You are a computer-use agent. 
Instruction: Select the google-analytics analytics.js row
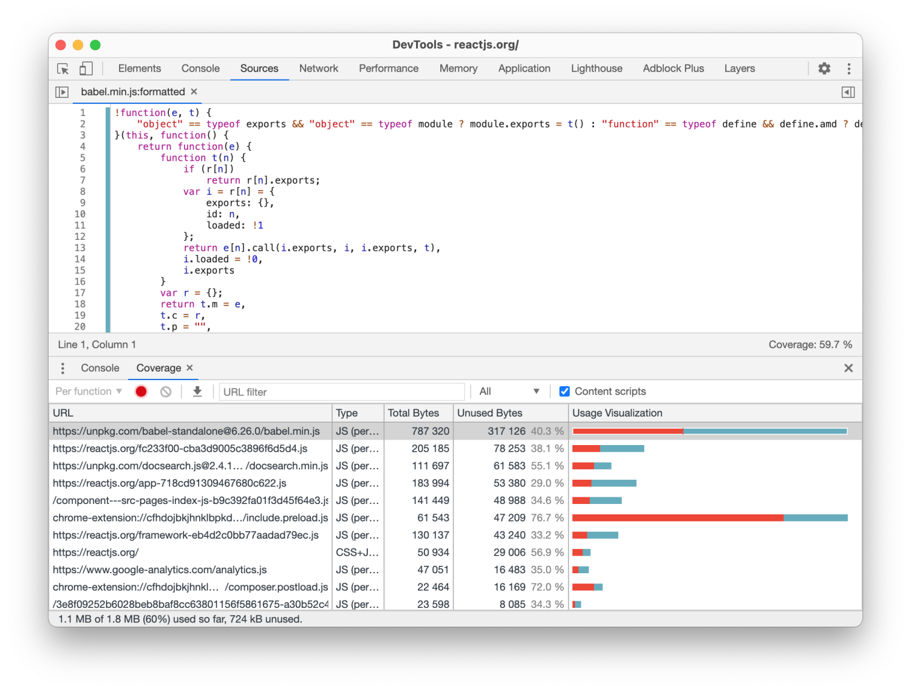coord(455,570)
